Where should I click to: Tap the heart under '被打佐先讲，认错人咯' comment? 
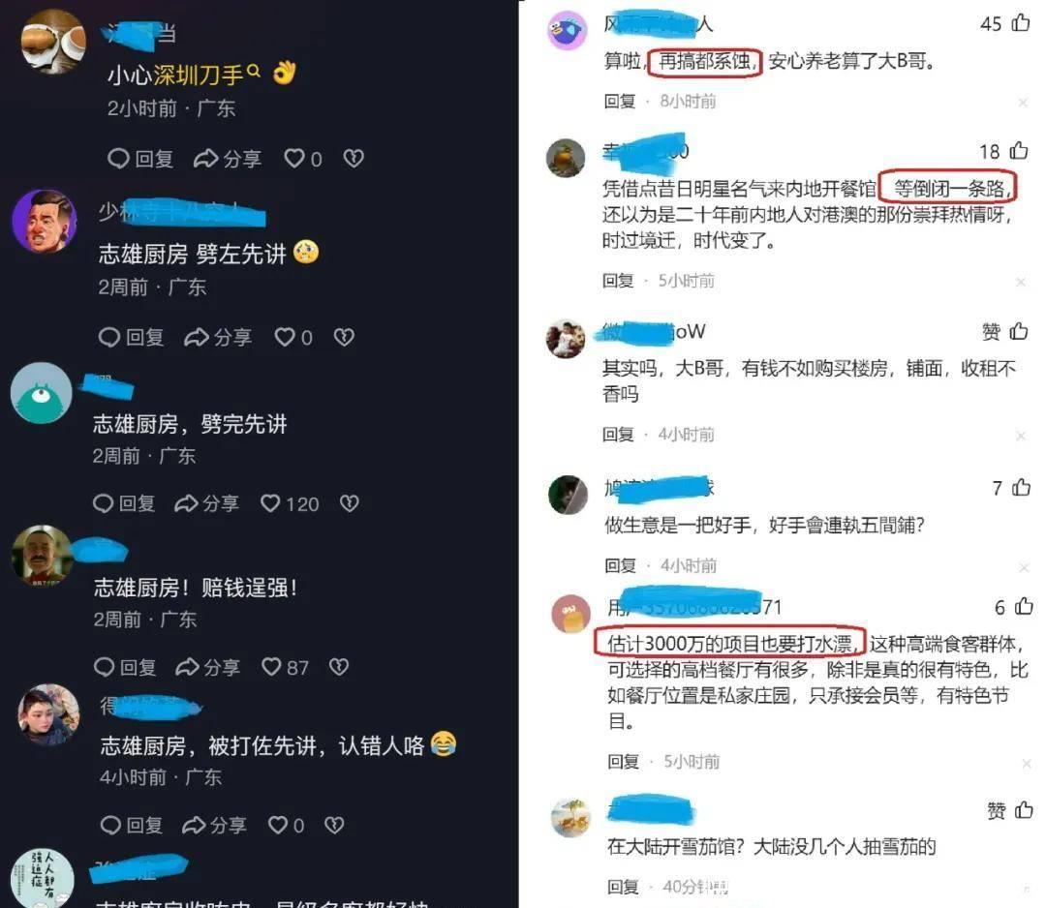coord(278,826)
